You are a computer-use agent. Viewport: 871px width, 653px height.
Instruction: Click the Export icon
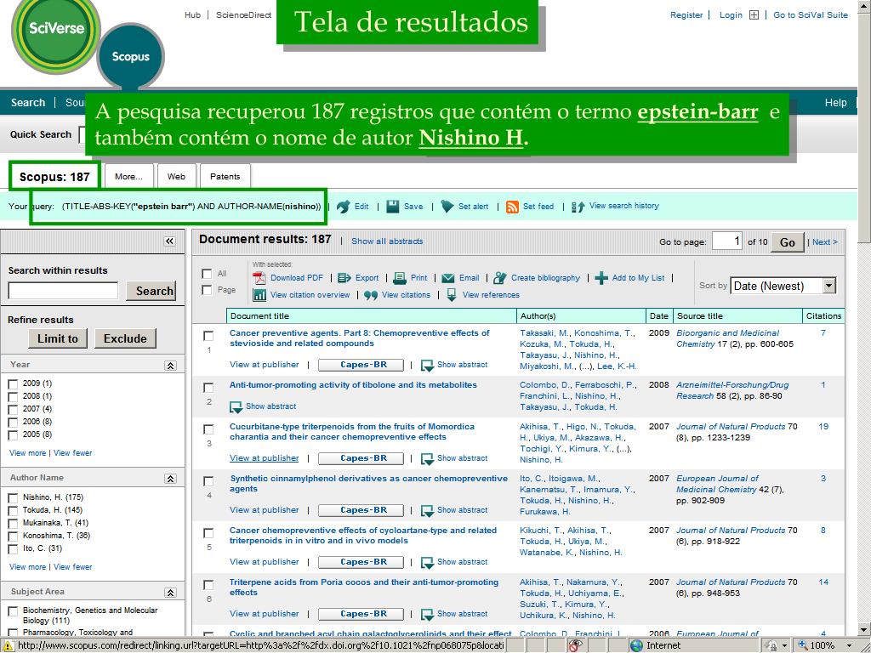point(344,278)
